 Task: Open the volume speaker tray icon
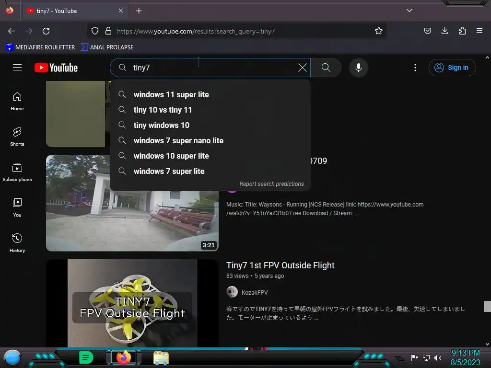(437, 357)
